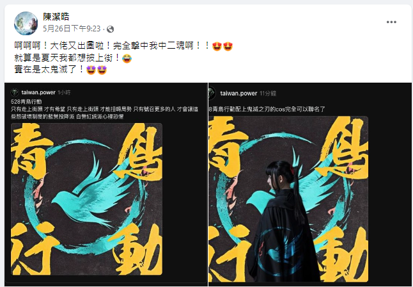
Task: Open the right image with cosplayer
Action: pyautogui.click(x=288, y=199)
